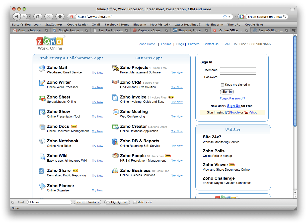Click the scrollbar down arrow
Viewport: 307px width, 224px height.
(295, 196)
